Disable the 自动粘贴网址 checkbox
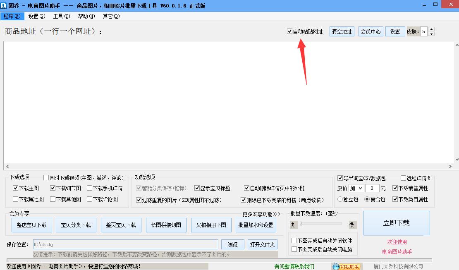This screenshot has width=459, height=270. pyautogui.click(x=289, y=31)
